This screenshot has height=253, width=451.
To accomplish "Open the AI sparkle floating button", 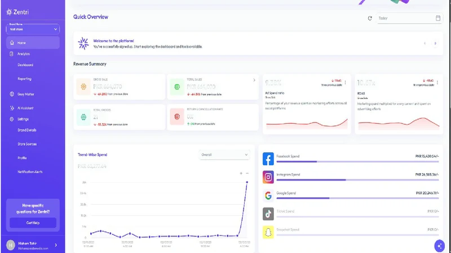I will [x=439, y=246].
